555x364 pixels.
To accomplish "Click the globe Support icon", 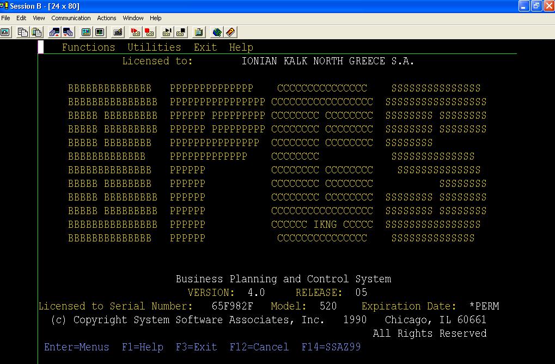I will tap(217, 32).
